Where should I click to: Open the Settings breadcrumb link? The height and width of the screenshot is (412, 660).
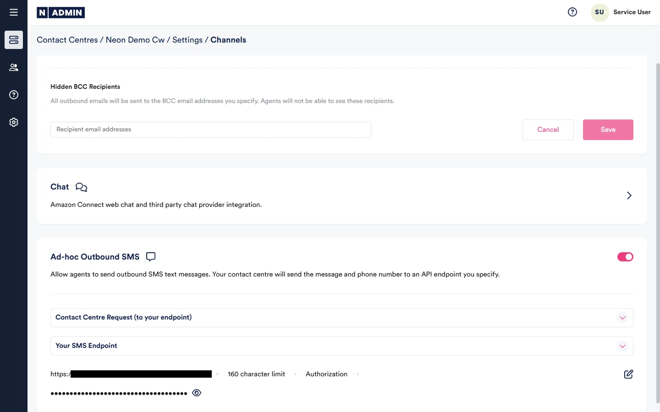point(187,40)
